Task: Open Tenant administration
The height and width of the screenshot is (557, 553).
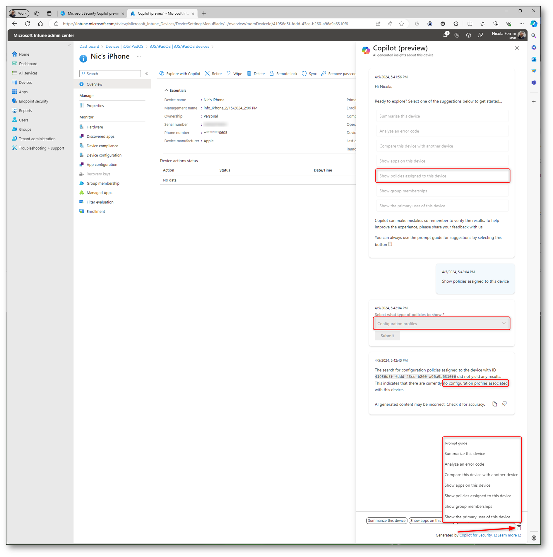Action: (33, 139)
